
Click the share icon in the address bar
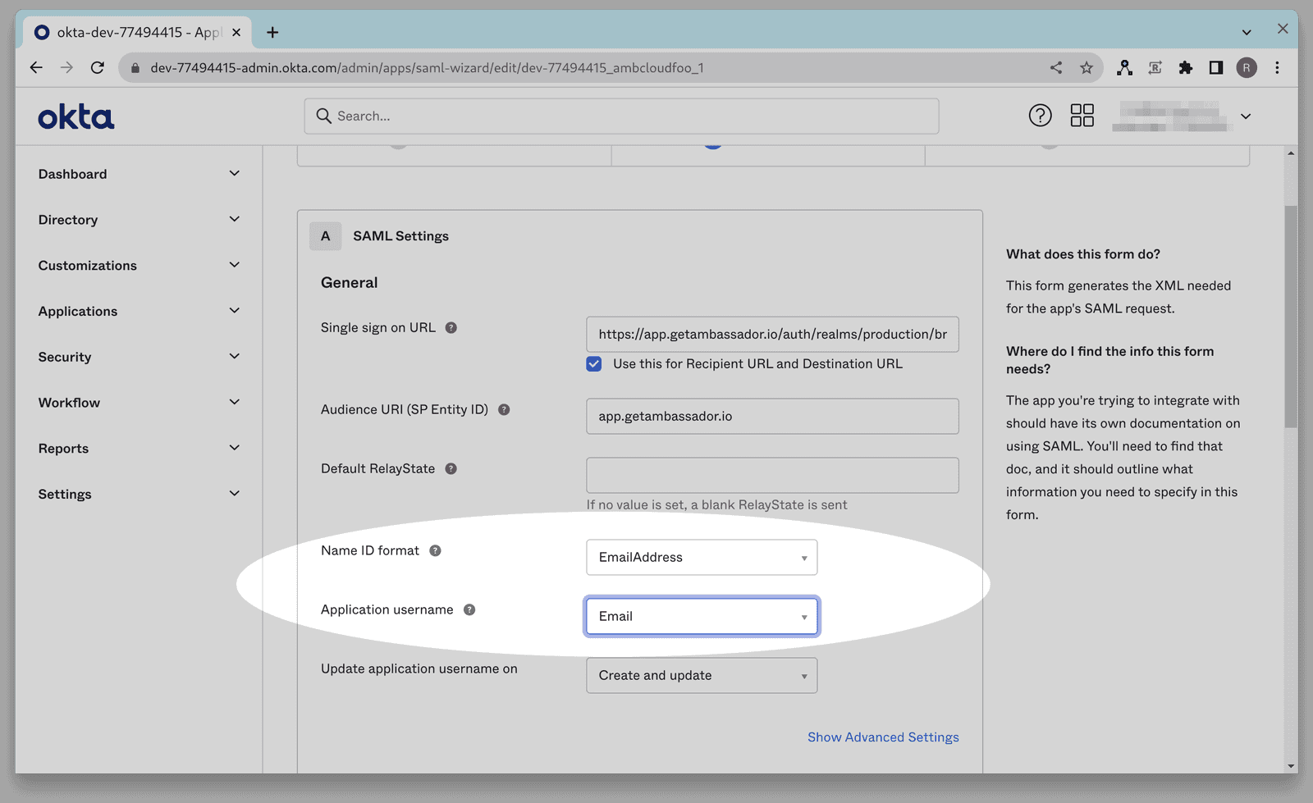click(1056, 67)
